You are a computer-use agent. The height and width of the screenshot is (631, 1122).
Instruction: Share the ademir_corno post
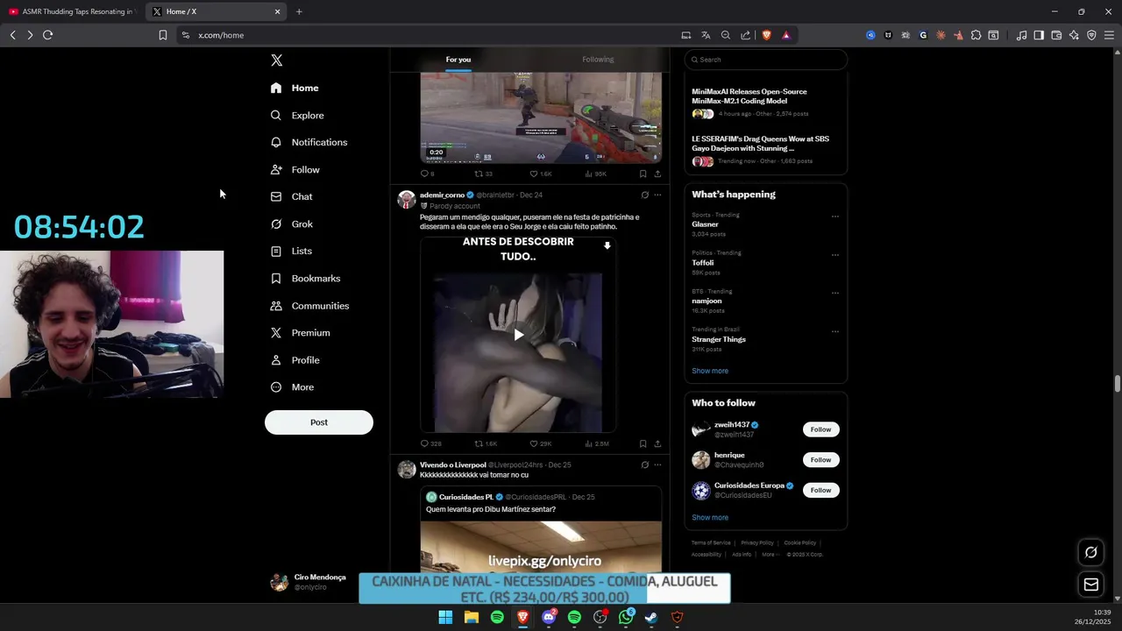tap(657, 443)
